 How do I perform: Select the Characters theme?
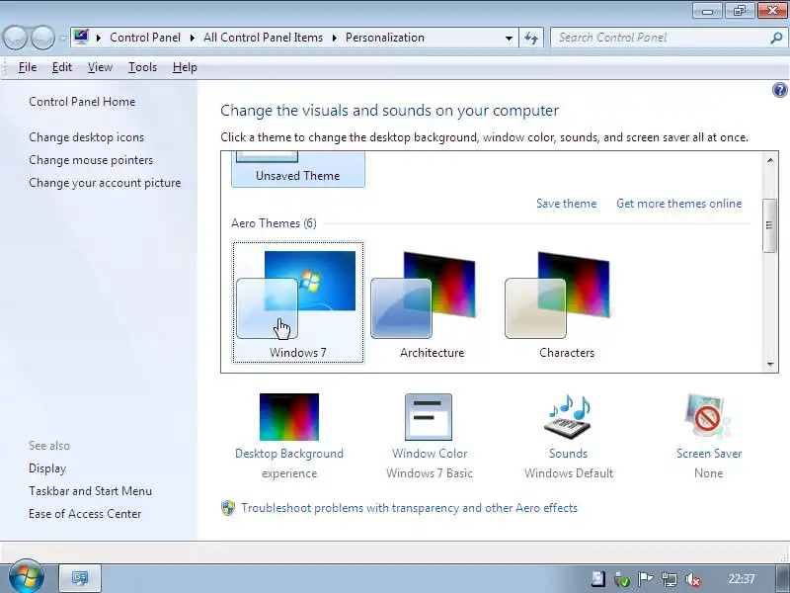click(x=566, y=302)
